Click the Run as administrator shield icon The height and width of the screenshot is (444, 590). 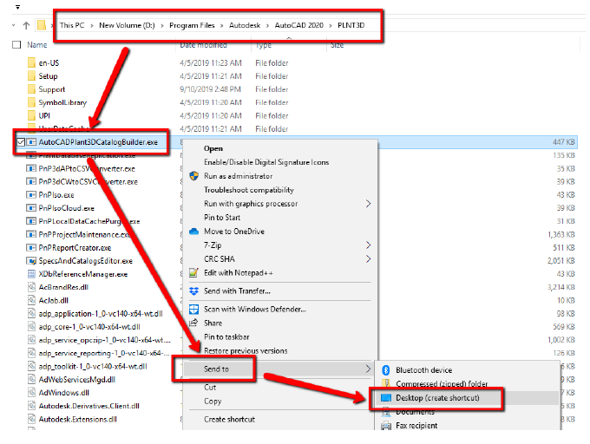pyautogui.click(x=193, y=176)
